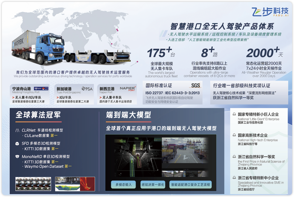Click the 感知决策一体化 button

152,184
